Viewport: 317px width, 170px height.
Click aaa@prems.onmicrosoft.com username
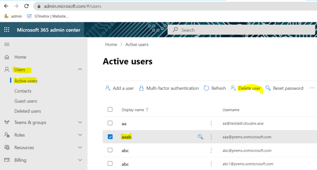[247, 137]
